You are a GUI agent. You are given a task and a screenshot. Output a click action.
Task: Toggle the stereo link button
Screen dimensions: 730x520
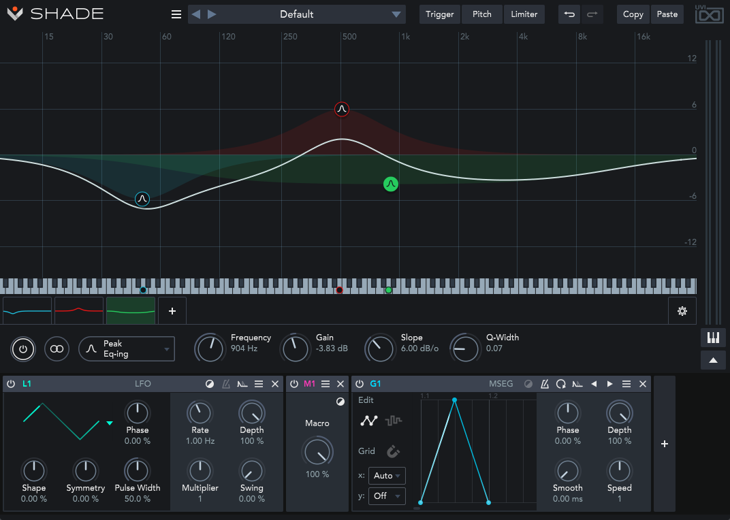pyautogui.click(x=57, y=348)
